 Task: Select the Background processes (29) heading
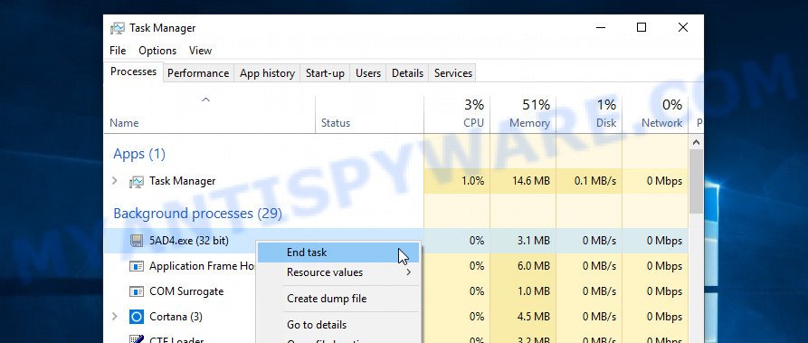pyautogui.click(x=197, y=214)
